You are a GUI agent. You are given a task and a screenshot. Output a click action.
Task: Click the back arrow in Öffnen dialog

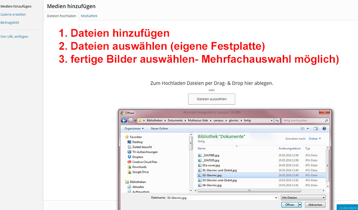coord(123,120)
